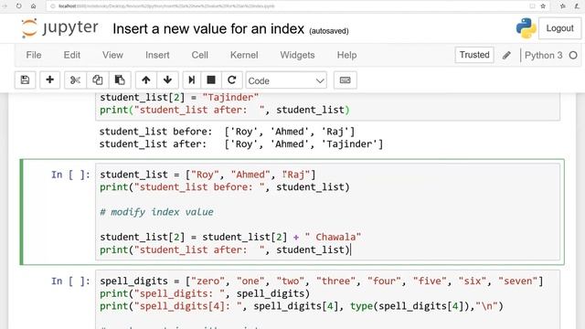Restart the kernel circular arrow icon

(231, 80)
